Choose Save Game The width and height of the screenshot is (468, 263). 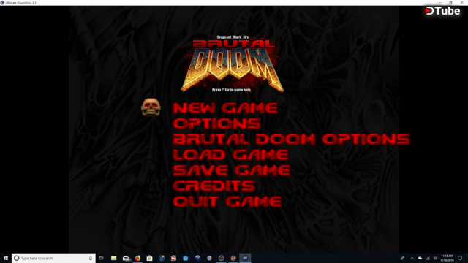tap(232, 170)
